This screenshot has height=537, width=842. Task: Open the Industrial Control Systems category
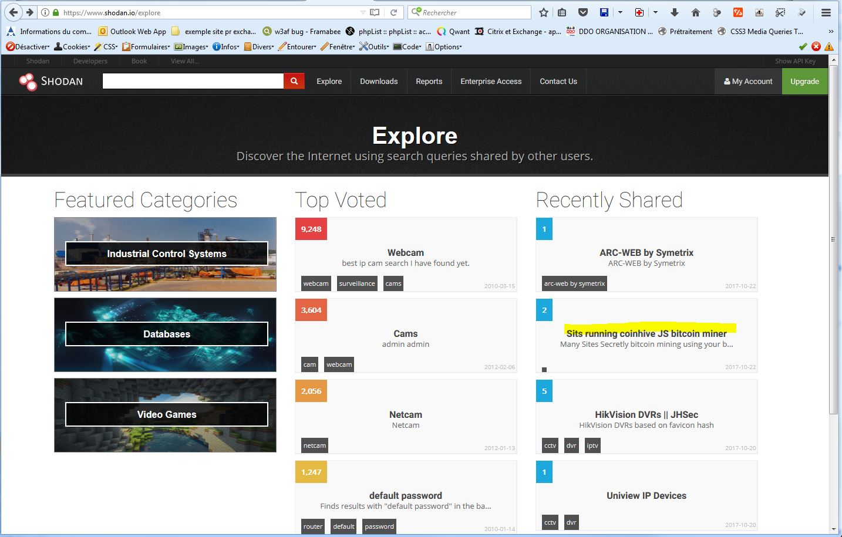pyautogui.click(x=166, y=254)
